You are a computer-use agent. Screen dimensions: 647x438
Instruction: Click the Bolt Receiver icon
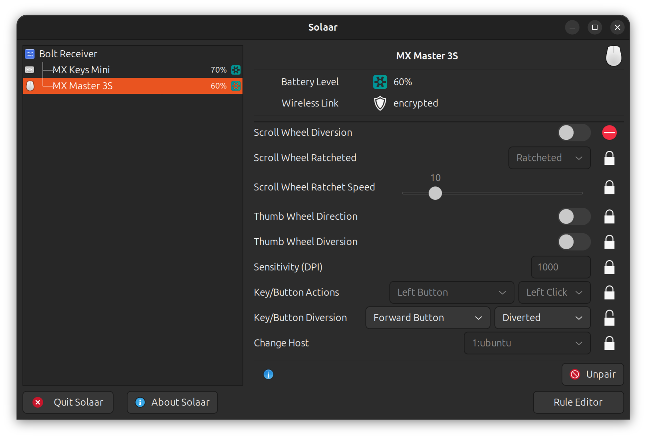30,54
